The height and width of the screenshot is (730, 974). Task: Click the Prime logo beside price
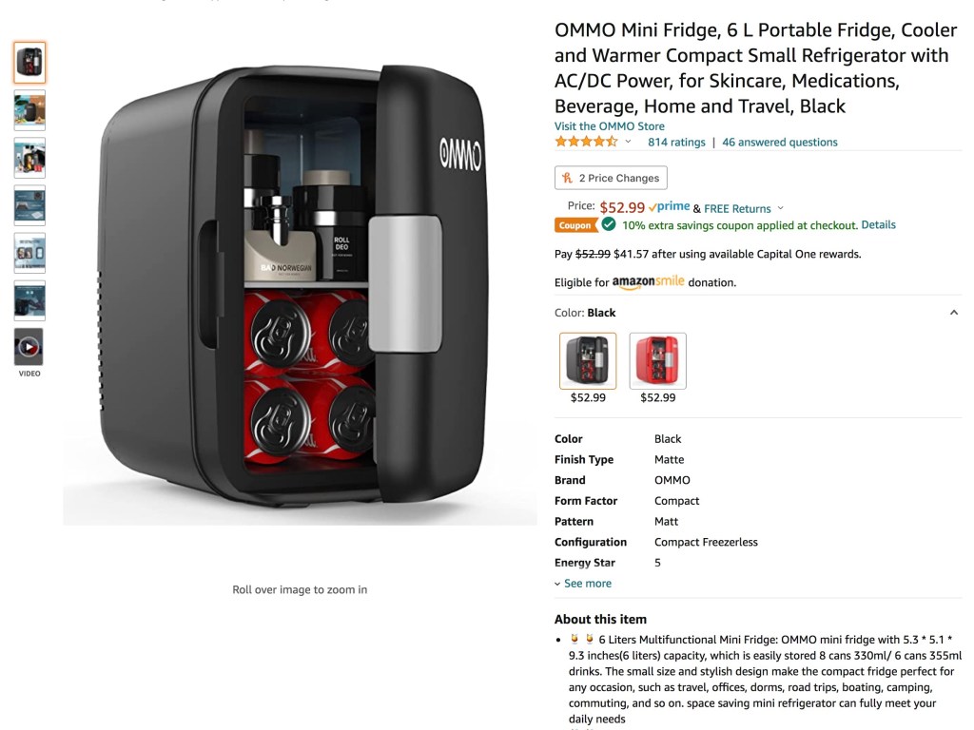[x=669, y=206]
